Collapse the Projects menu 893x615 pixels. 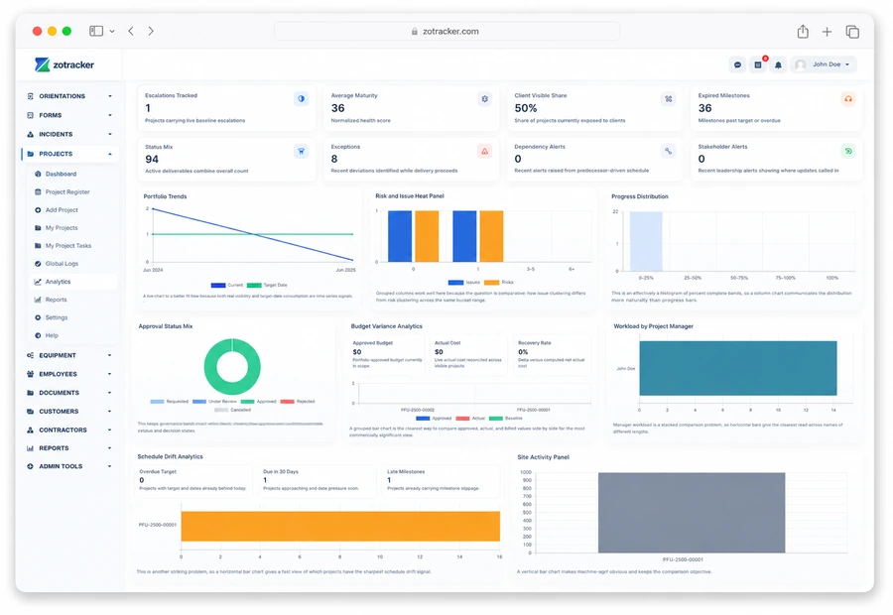(x=70, y=154)
